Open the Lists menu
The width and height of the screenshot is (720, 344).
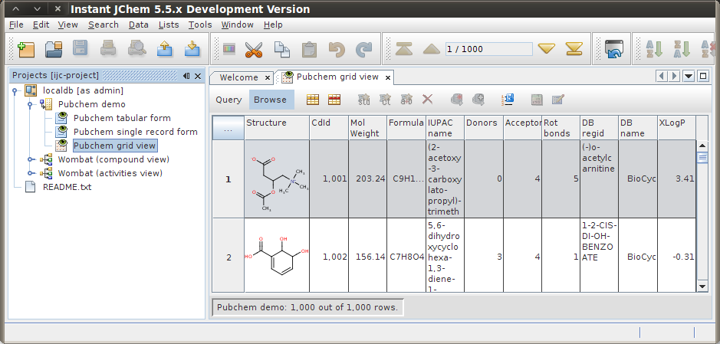point(169,25)
